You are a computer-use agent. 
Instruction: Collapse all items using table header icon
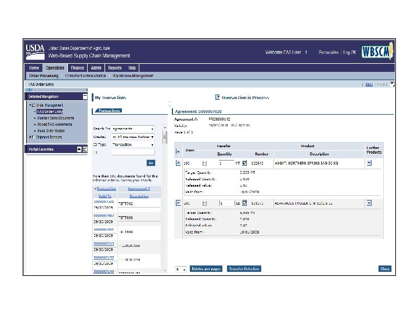point(178,151)
